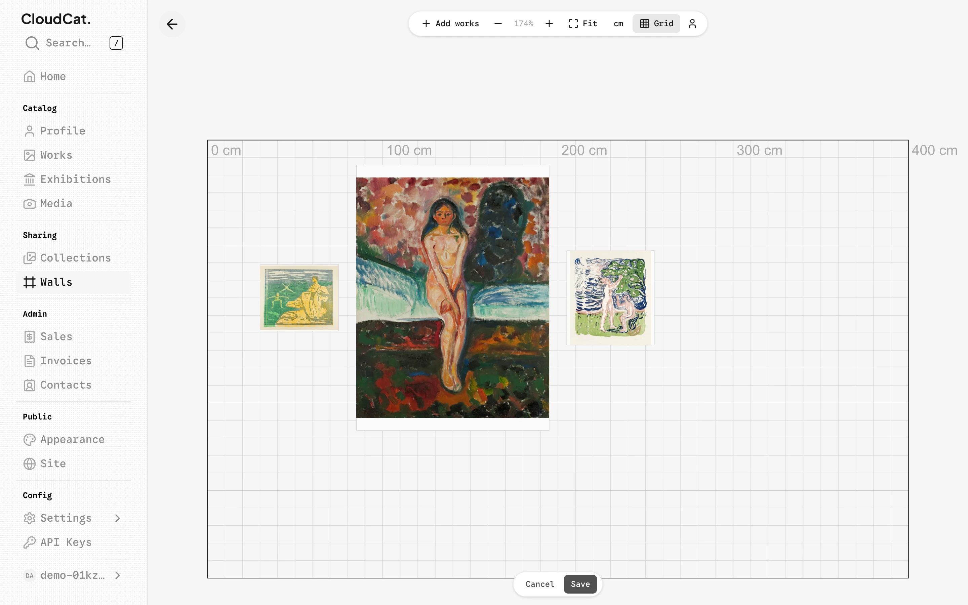Open Appearance settings
The height and width of the screenshot is (605, 968).
click(74, 439)
